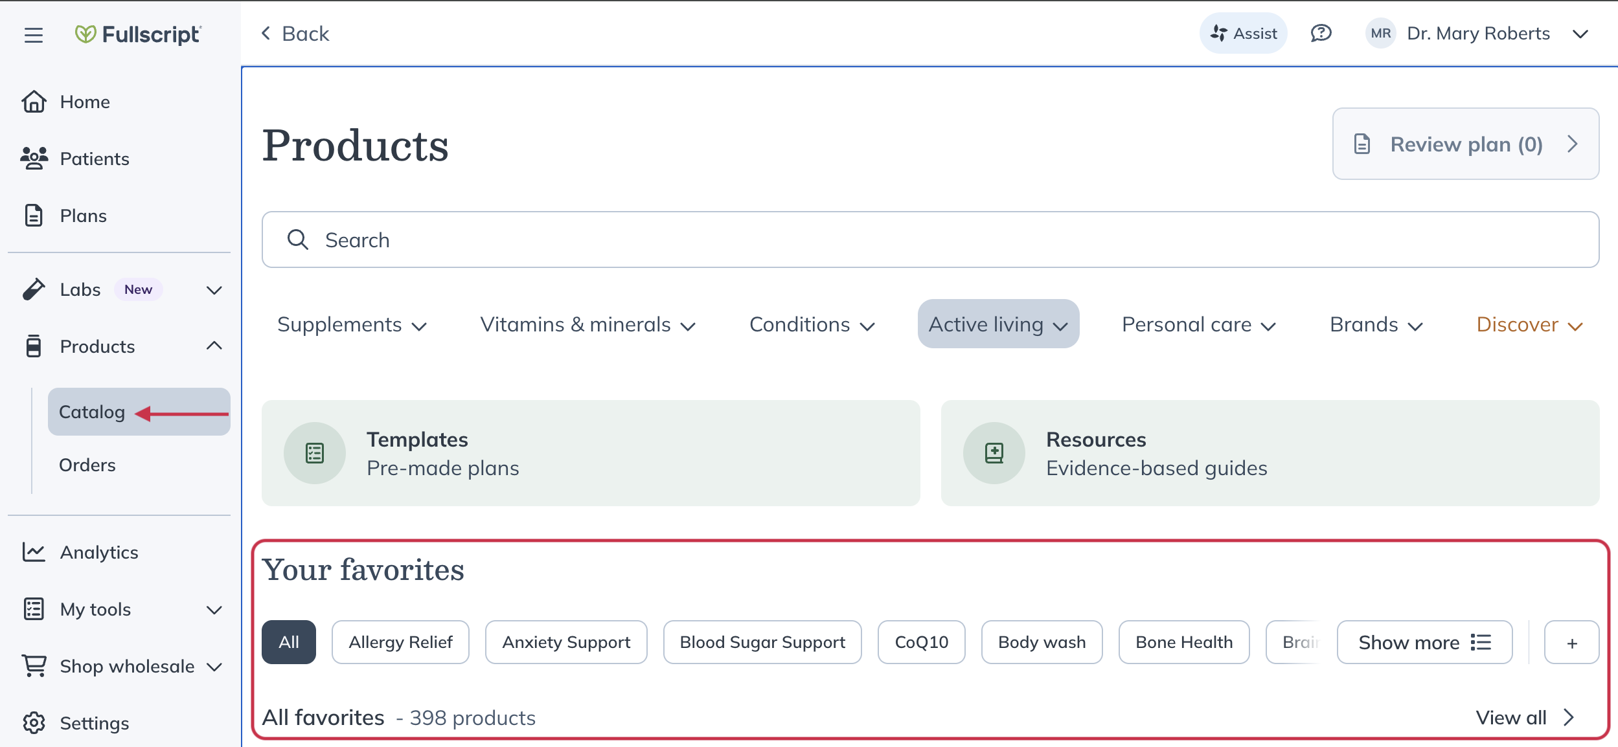
Task: Open the Supplements dropdown menu
Action: (x=352, y=324)
